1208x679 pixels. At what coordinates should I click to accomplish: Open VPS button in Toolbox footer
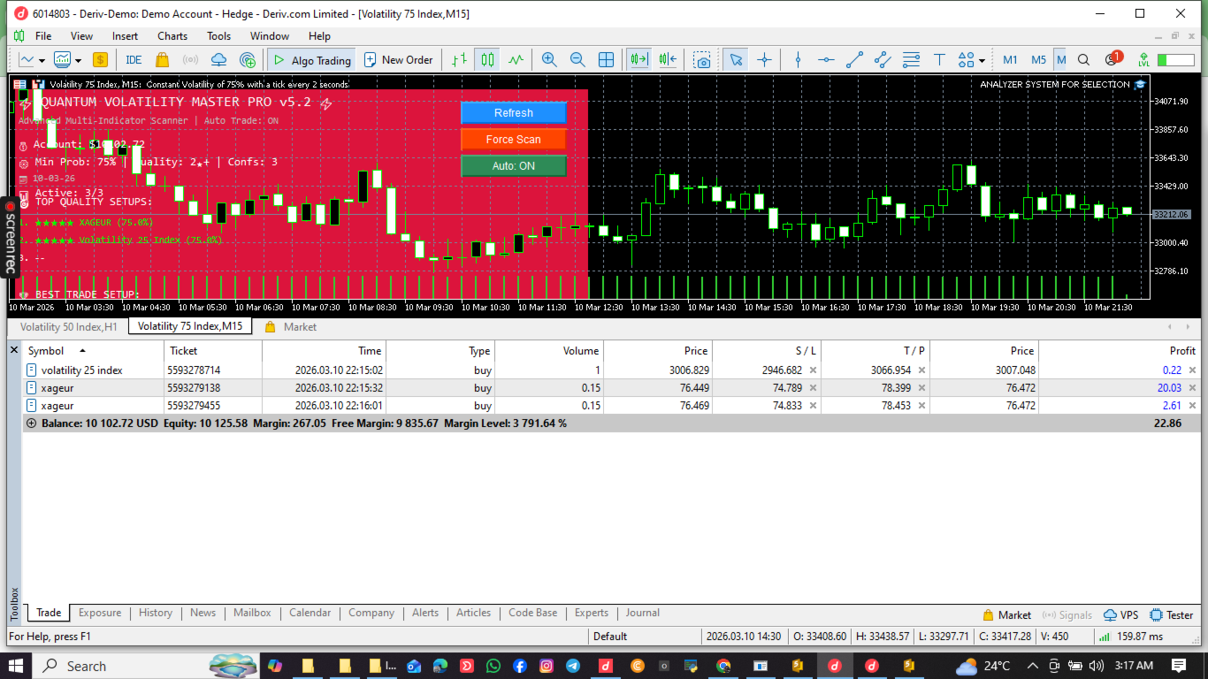pyautogui.click(x=1121, y=615)
